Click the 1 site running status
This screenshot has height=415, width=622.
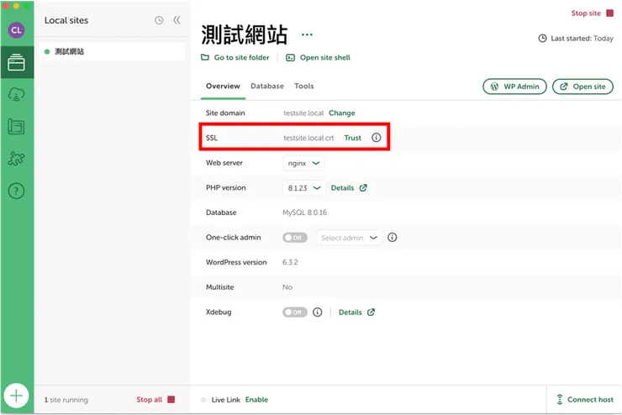(x=66, y=400)
